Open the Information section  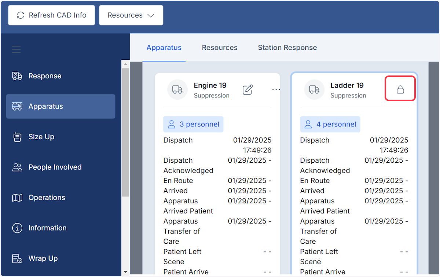(x=61, y=228)
